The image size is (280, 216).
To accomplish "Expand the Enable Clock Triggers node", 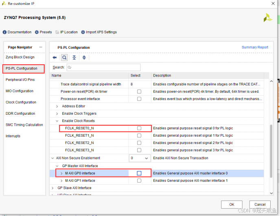I will (57, 113).
